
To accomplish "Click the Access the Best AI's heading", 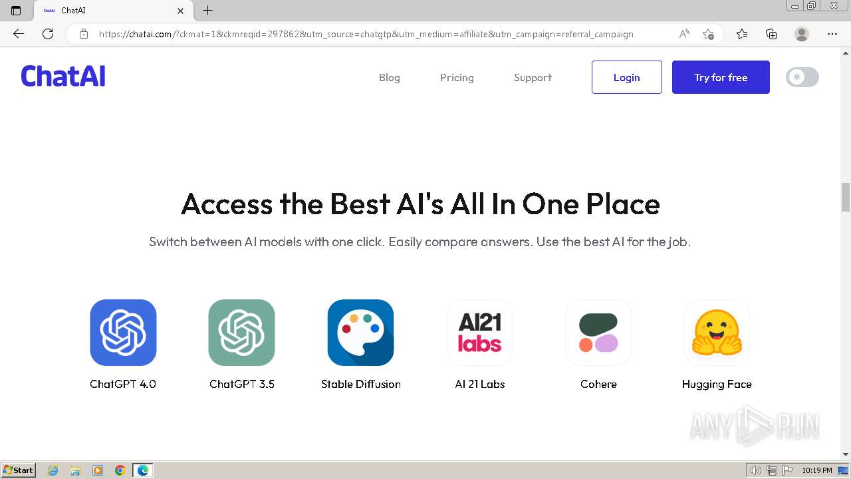I will (420, 204).
